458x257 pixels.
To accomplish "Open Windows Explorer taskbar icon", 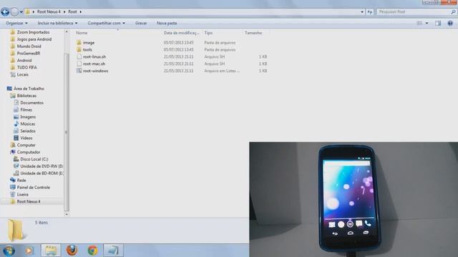I will (x=51, y=251).
